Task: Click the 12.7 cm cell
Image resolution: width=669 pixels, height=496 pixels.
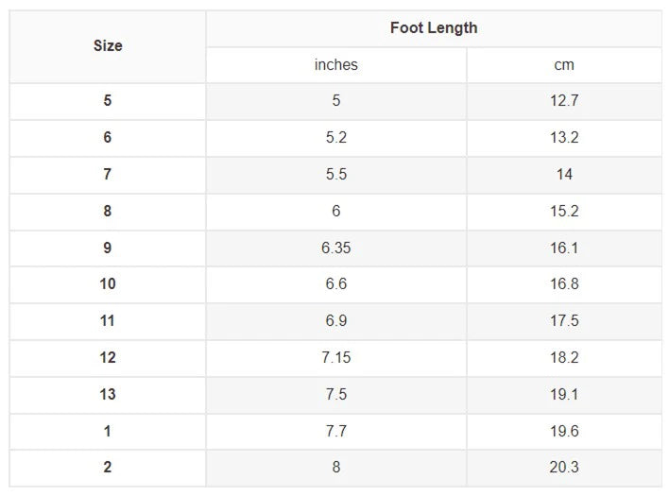Action: 564,101
